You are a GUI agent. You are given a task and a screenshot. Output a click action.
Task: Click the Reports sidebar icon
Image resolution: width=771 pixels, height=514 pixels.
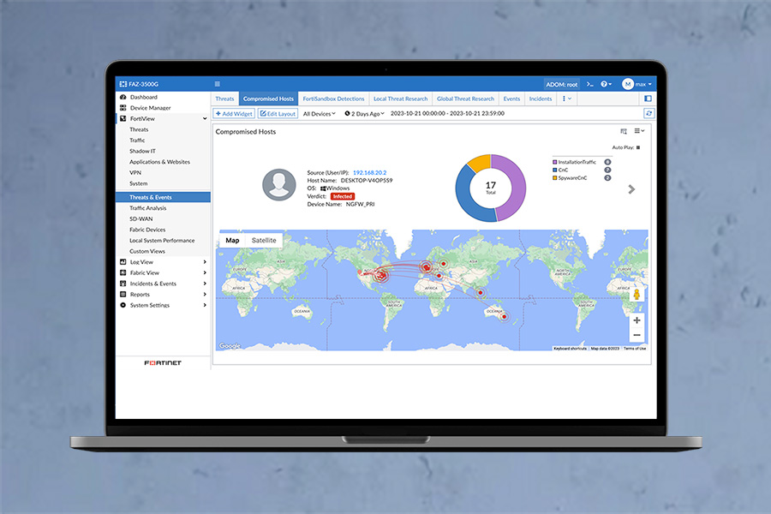coord(123,294)
